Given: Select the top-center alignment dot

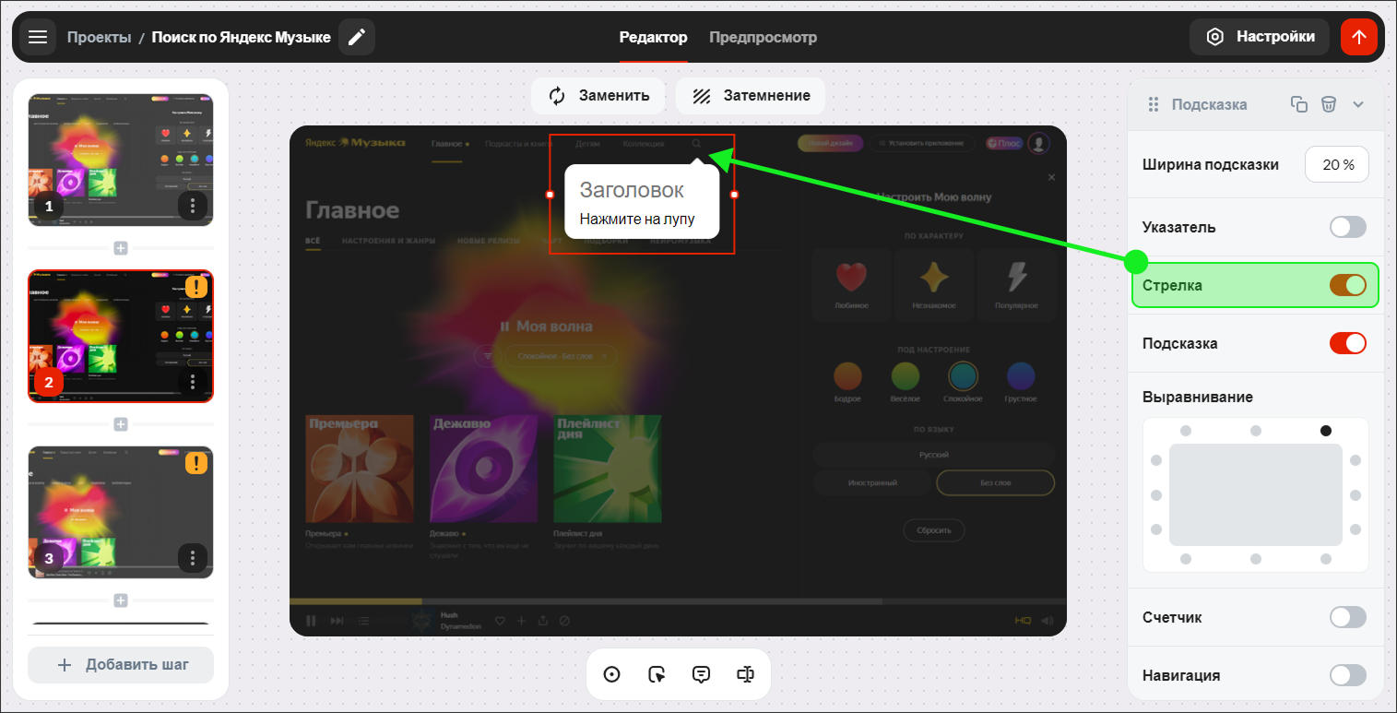Looking at the screenshot, I should coord(1256,431).
